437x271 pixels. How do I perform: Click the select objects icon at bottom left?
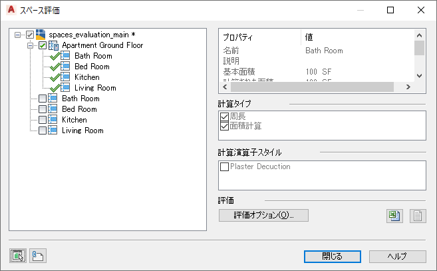(18, 256)
